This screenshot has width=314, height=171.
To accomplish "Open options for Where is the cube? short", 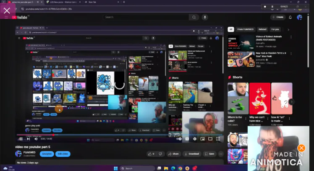I will coord(246,118).
